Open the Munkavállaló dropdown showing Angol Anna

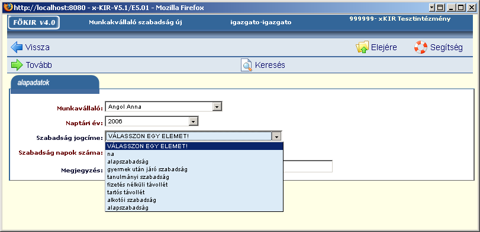pos(163,106)
